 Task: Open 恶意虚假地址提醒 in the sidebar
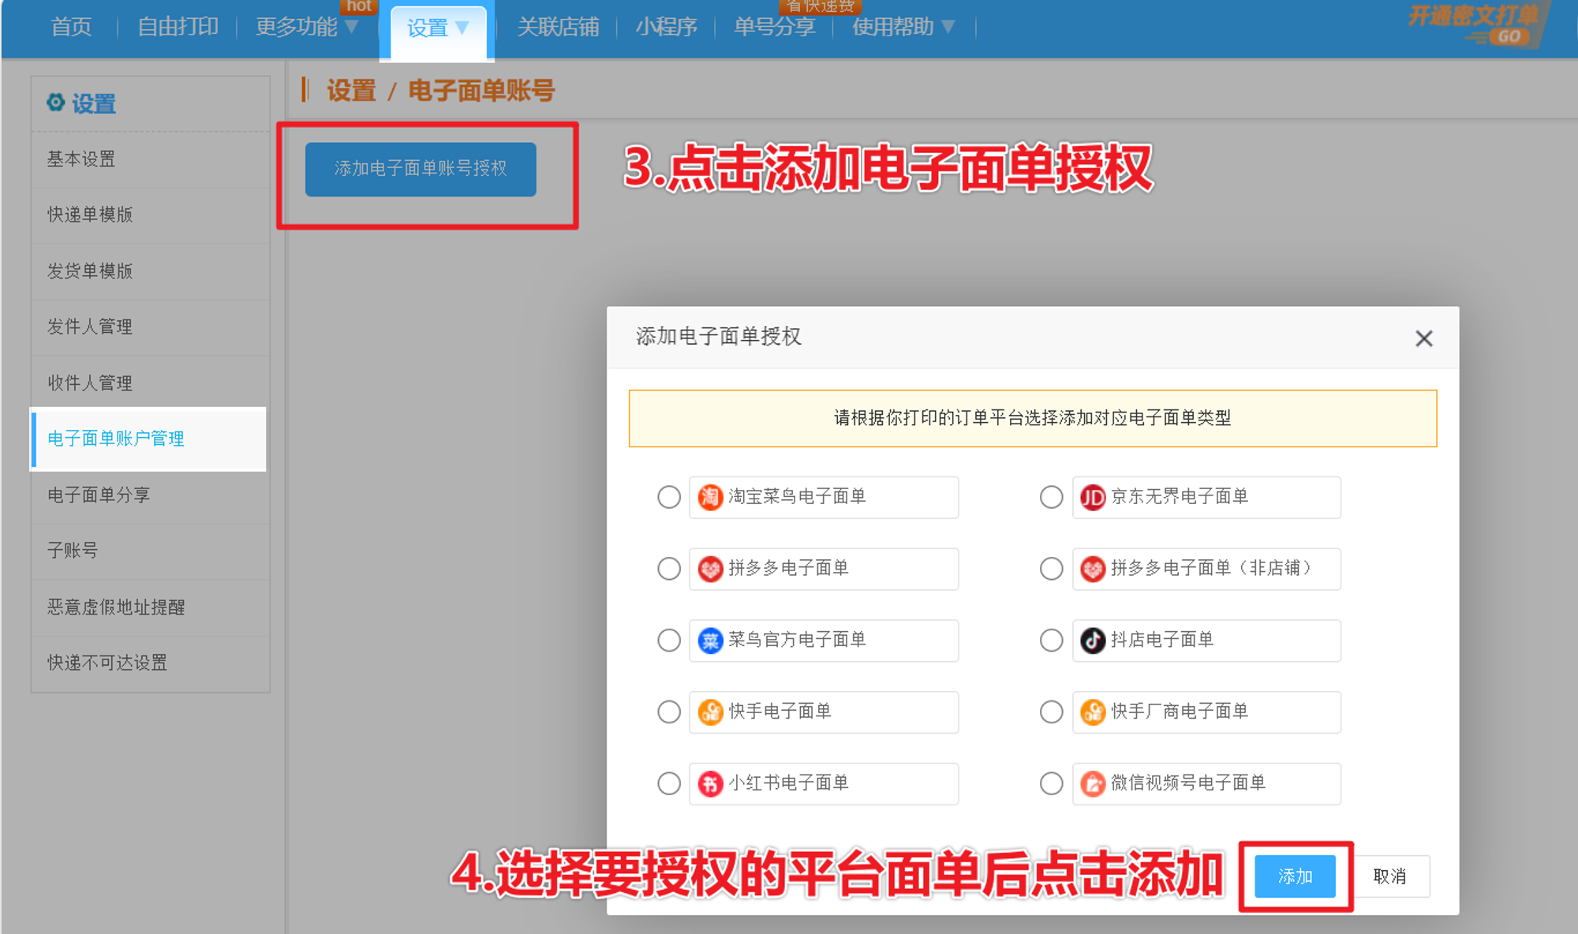point(150,607)
